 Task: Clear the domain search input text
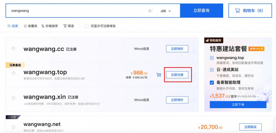(150, 11)
